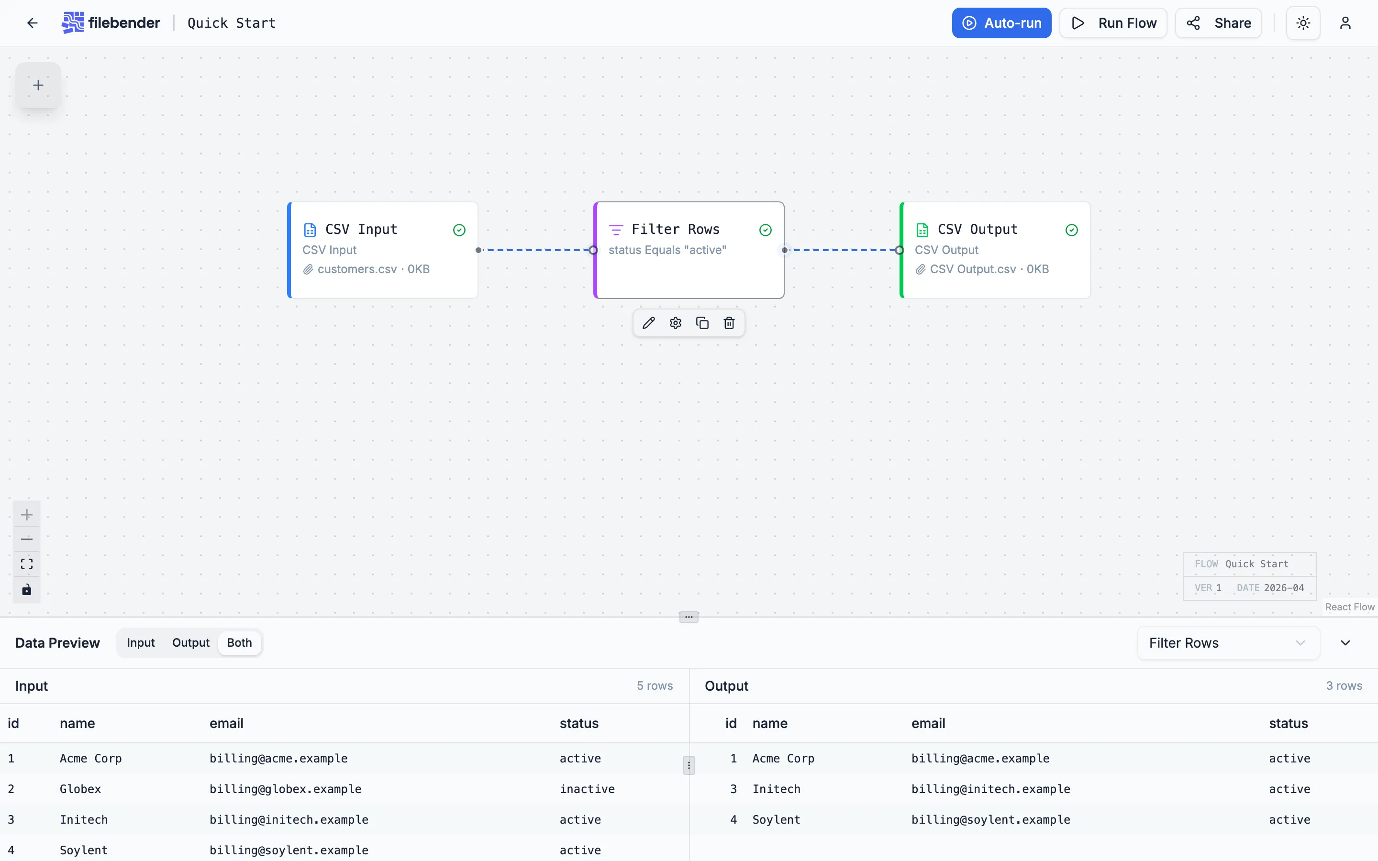Check the CSV Output status checkmark
The image size is (1378, 861).
(x=1072, y=230)
